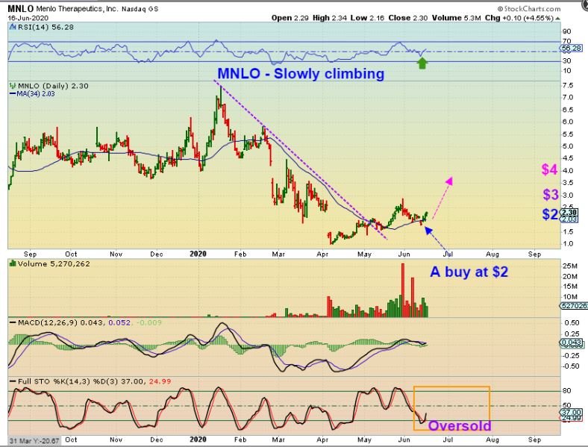Click the -0.50 MACD axis label
Image resolution: width=588 pixels, height=447 pixels.
tap(571, 366)
